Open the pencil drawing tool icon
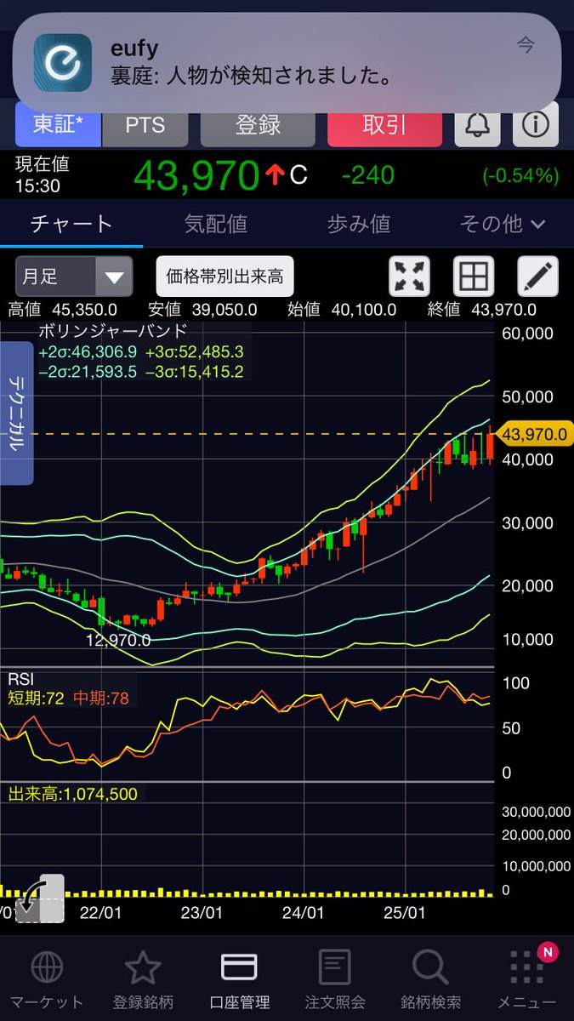Image resolution: width=574 pixels, height=1021 pixels. click(x=538, y=277)
